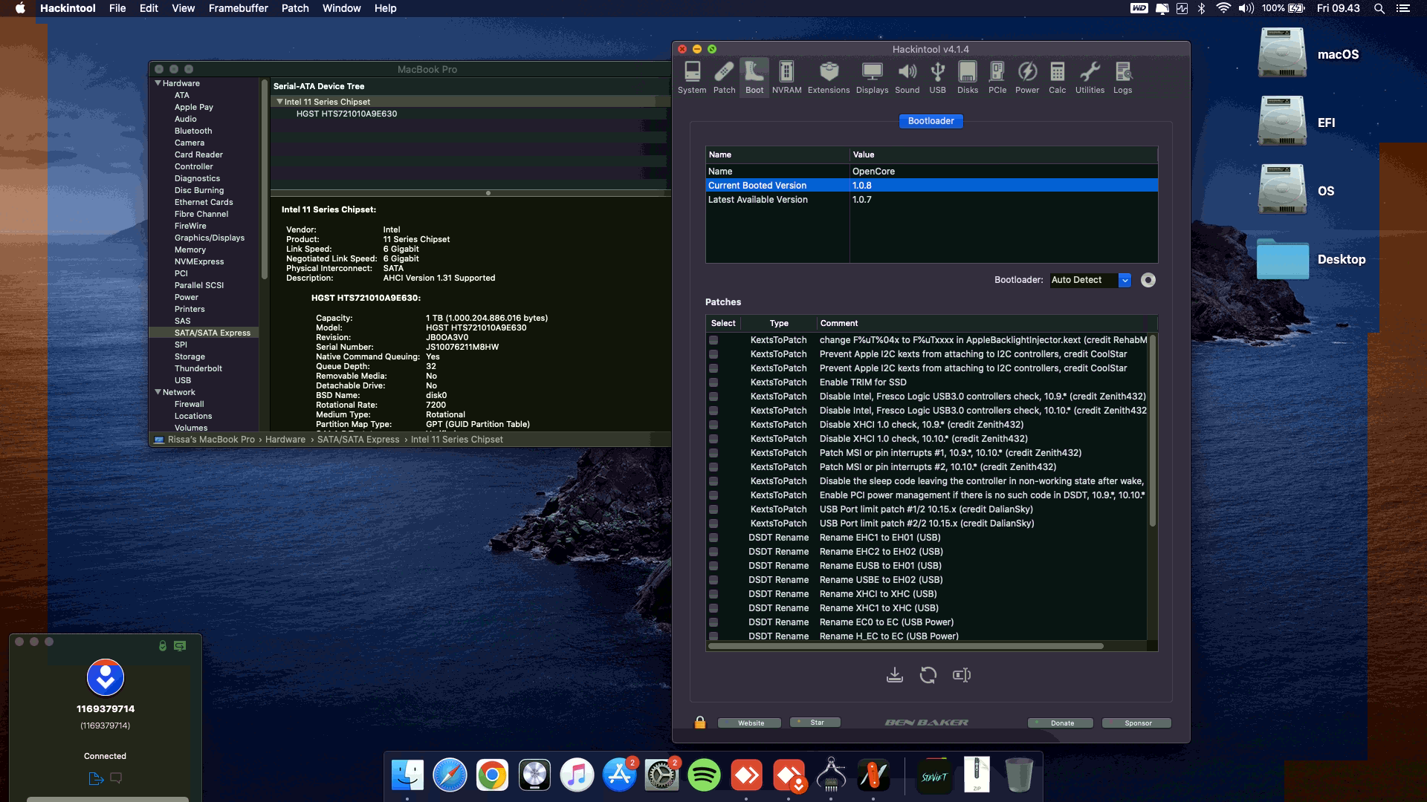Tick checkbox for Rename EUSB to EH01
The width and height of the screenshot is (1427, 802).
click(713, 566)
